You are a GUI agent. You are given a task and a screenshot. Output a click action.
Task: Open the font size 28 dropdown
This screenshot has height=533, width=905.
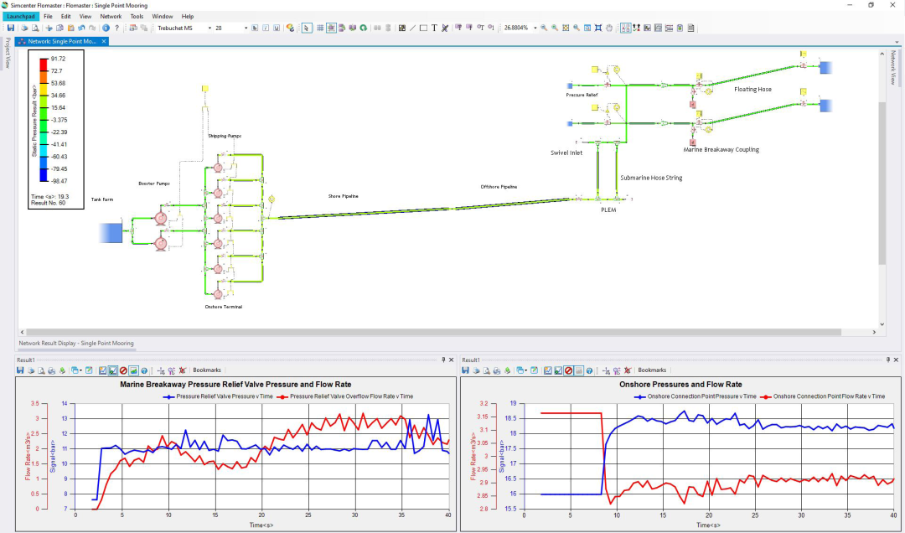(x=231, y=28)
